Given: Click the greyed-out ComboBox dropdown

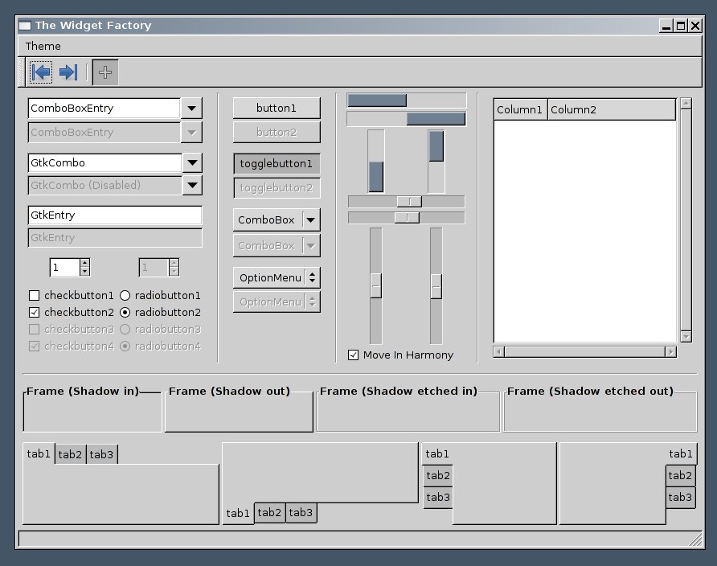Looking at the screenshot, I should [277, 245].
